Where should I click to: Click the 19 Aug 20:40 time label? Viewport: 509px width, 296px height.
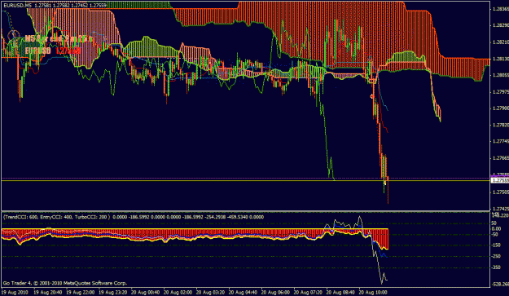[48, 292]
